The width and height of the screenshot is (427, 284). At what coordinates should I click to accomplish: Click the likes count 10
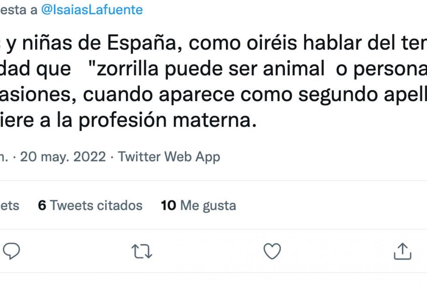[x=168, y=205]
